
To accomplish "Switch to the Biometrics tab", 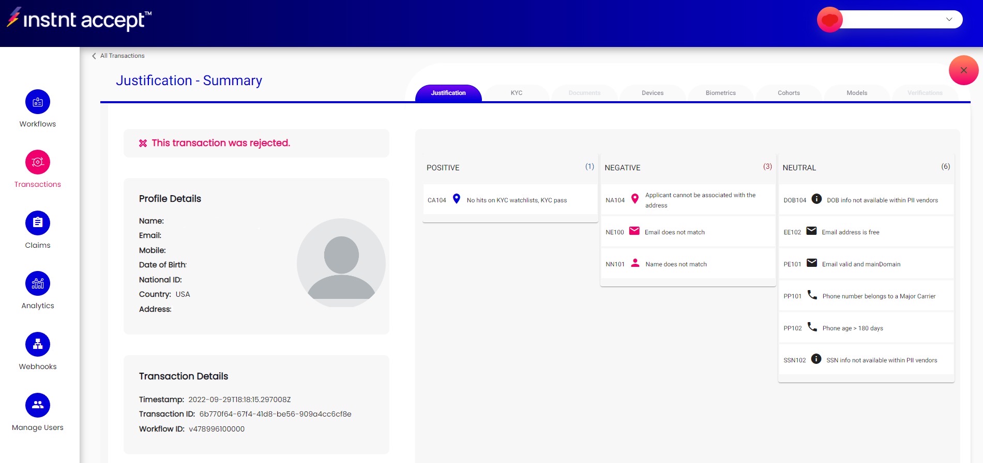I will pyautogui.click(x=721, y=93).
